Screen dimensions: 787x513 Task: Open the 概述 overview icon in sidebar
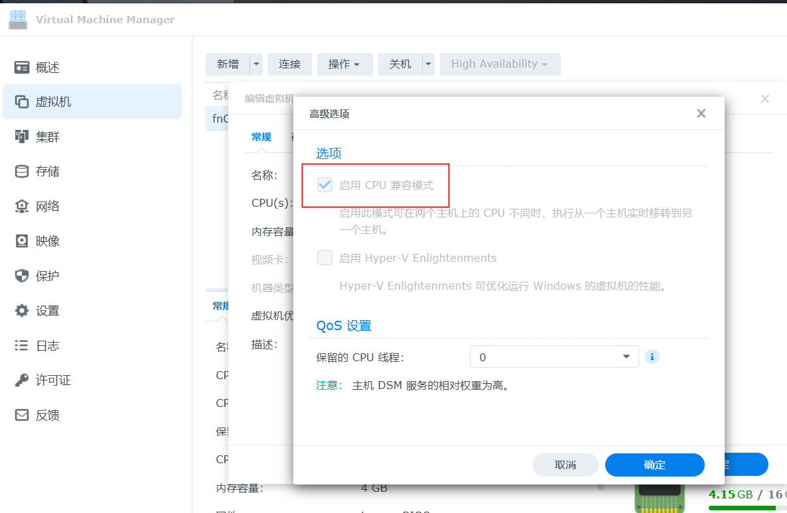tap(22, 67)
